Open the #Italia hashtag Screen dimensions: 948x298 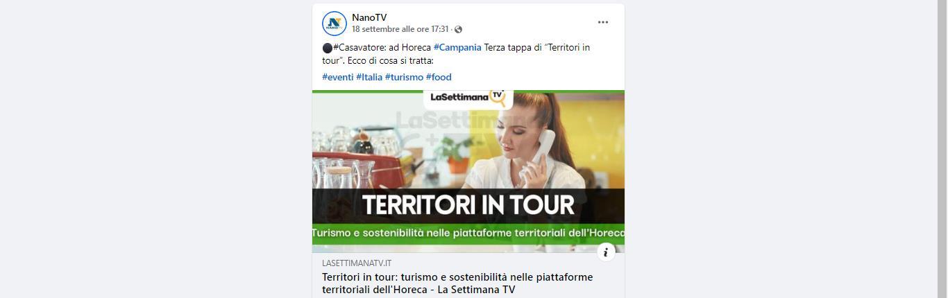(x=369, y=77)
